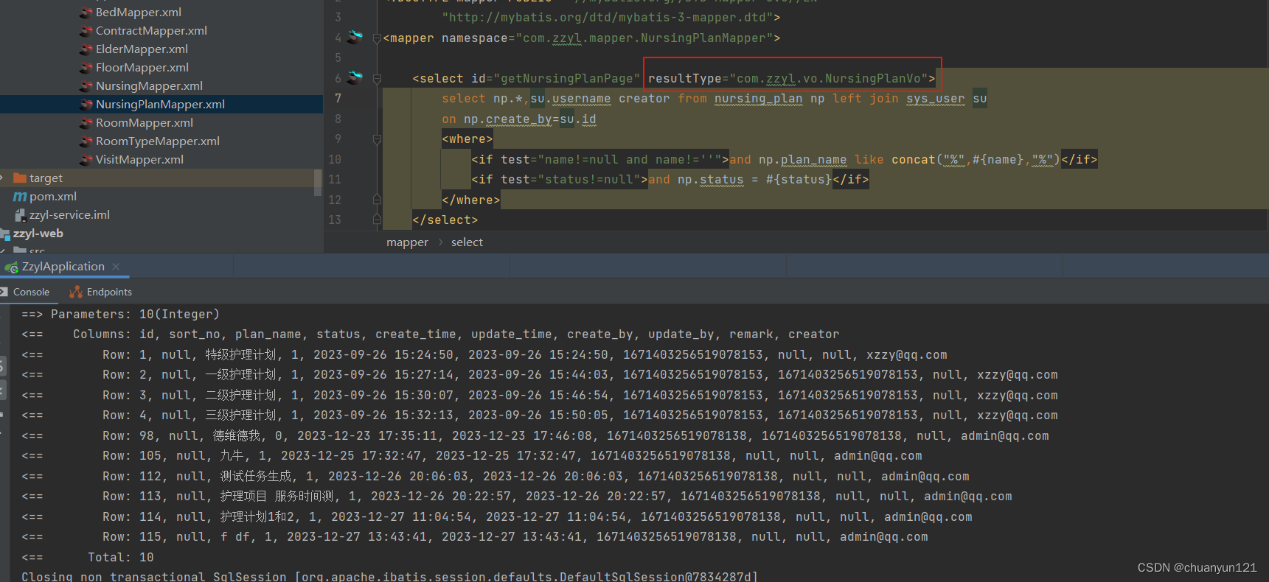The image size is (1269, 582).
Task: Click line number 7 in gutter
Action: point(338,99)
